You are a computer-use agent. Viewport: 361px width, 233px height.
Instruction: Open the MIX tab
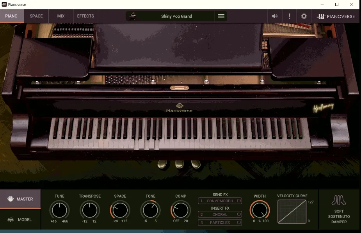[61, 16]
